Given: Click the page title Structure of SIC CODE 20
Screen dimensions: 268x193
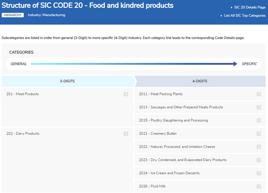Looking at the screenshot, I should [x=87, y=5].
